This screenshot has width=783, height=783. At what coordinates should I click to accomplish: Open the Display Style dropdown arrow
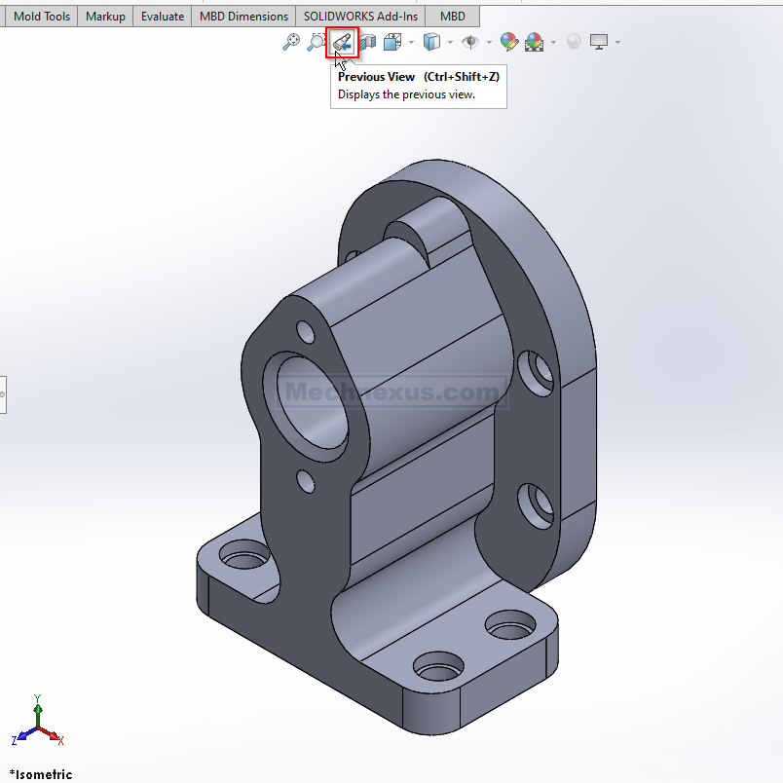point(450,42)
